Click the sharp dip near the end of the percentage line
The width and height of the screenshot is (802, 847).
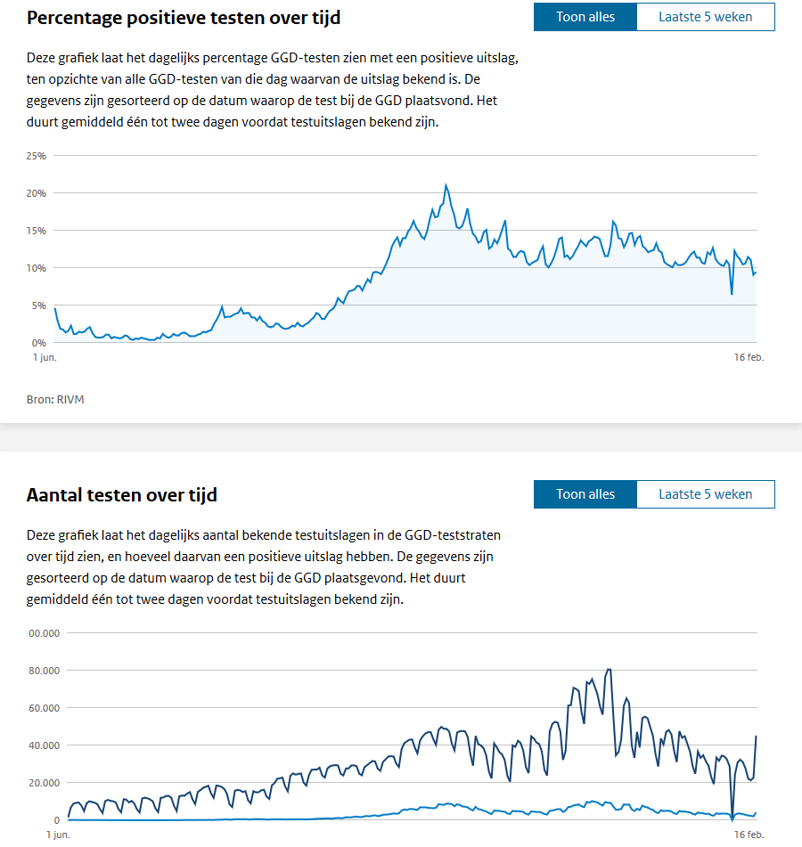(732, 293)
